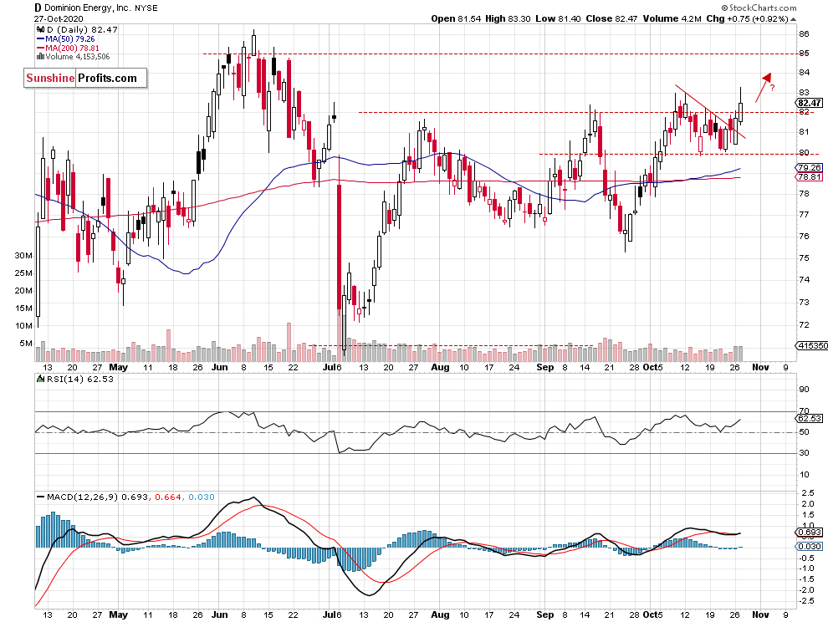Click the small icon before RSI(14)
This screenshot has height=622, width=828.
click(x=41, y=379)
